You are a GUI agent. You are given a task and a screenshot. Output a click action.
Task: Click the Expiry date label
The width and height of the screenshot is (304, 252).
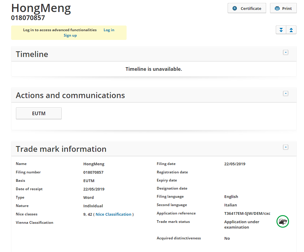(x=167, y=180)
